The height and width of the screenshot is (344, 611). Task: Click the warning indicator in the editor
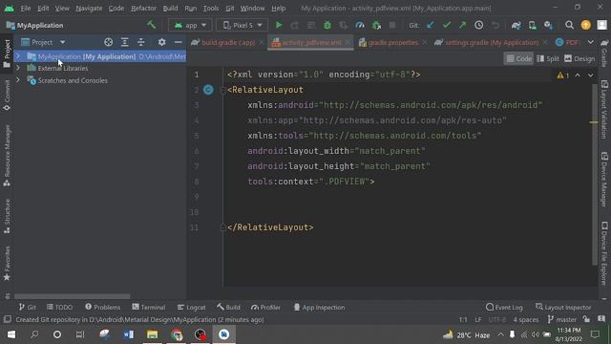pyautogui.click(x=562, y=75)
